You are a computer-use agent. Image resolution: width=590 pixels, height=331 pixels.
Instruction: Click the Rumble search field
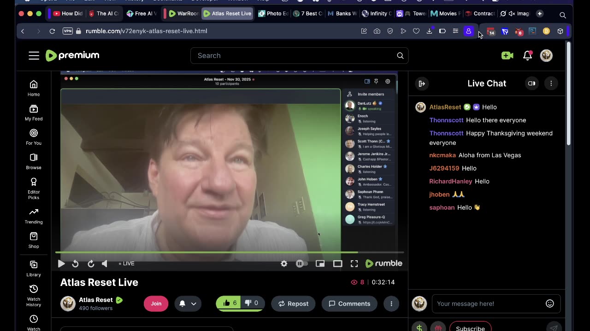tap(299, 56)
